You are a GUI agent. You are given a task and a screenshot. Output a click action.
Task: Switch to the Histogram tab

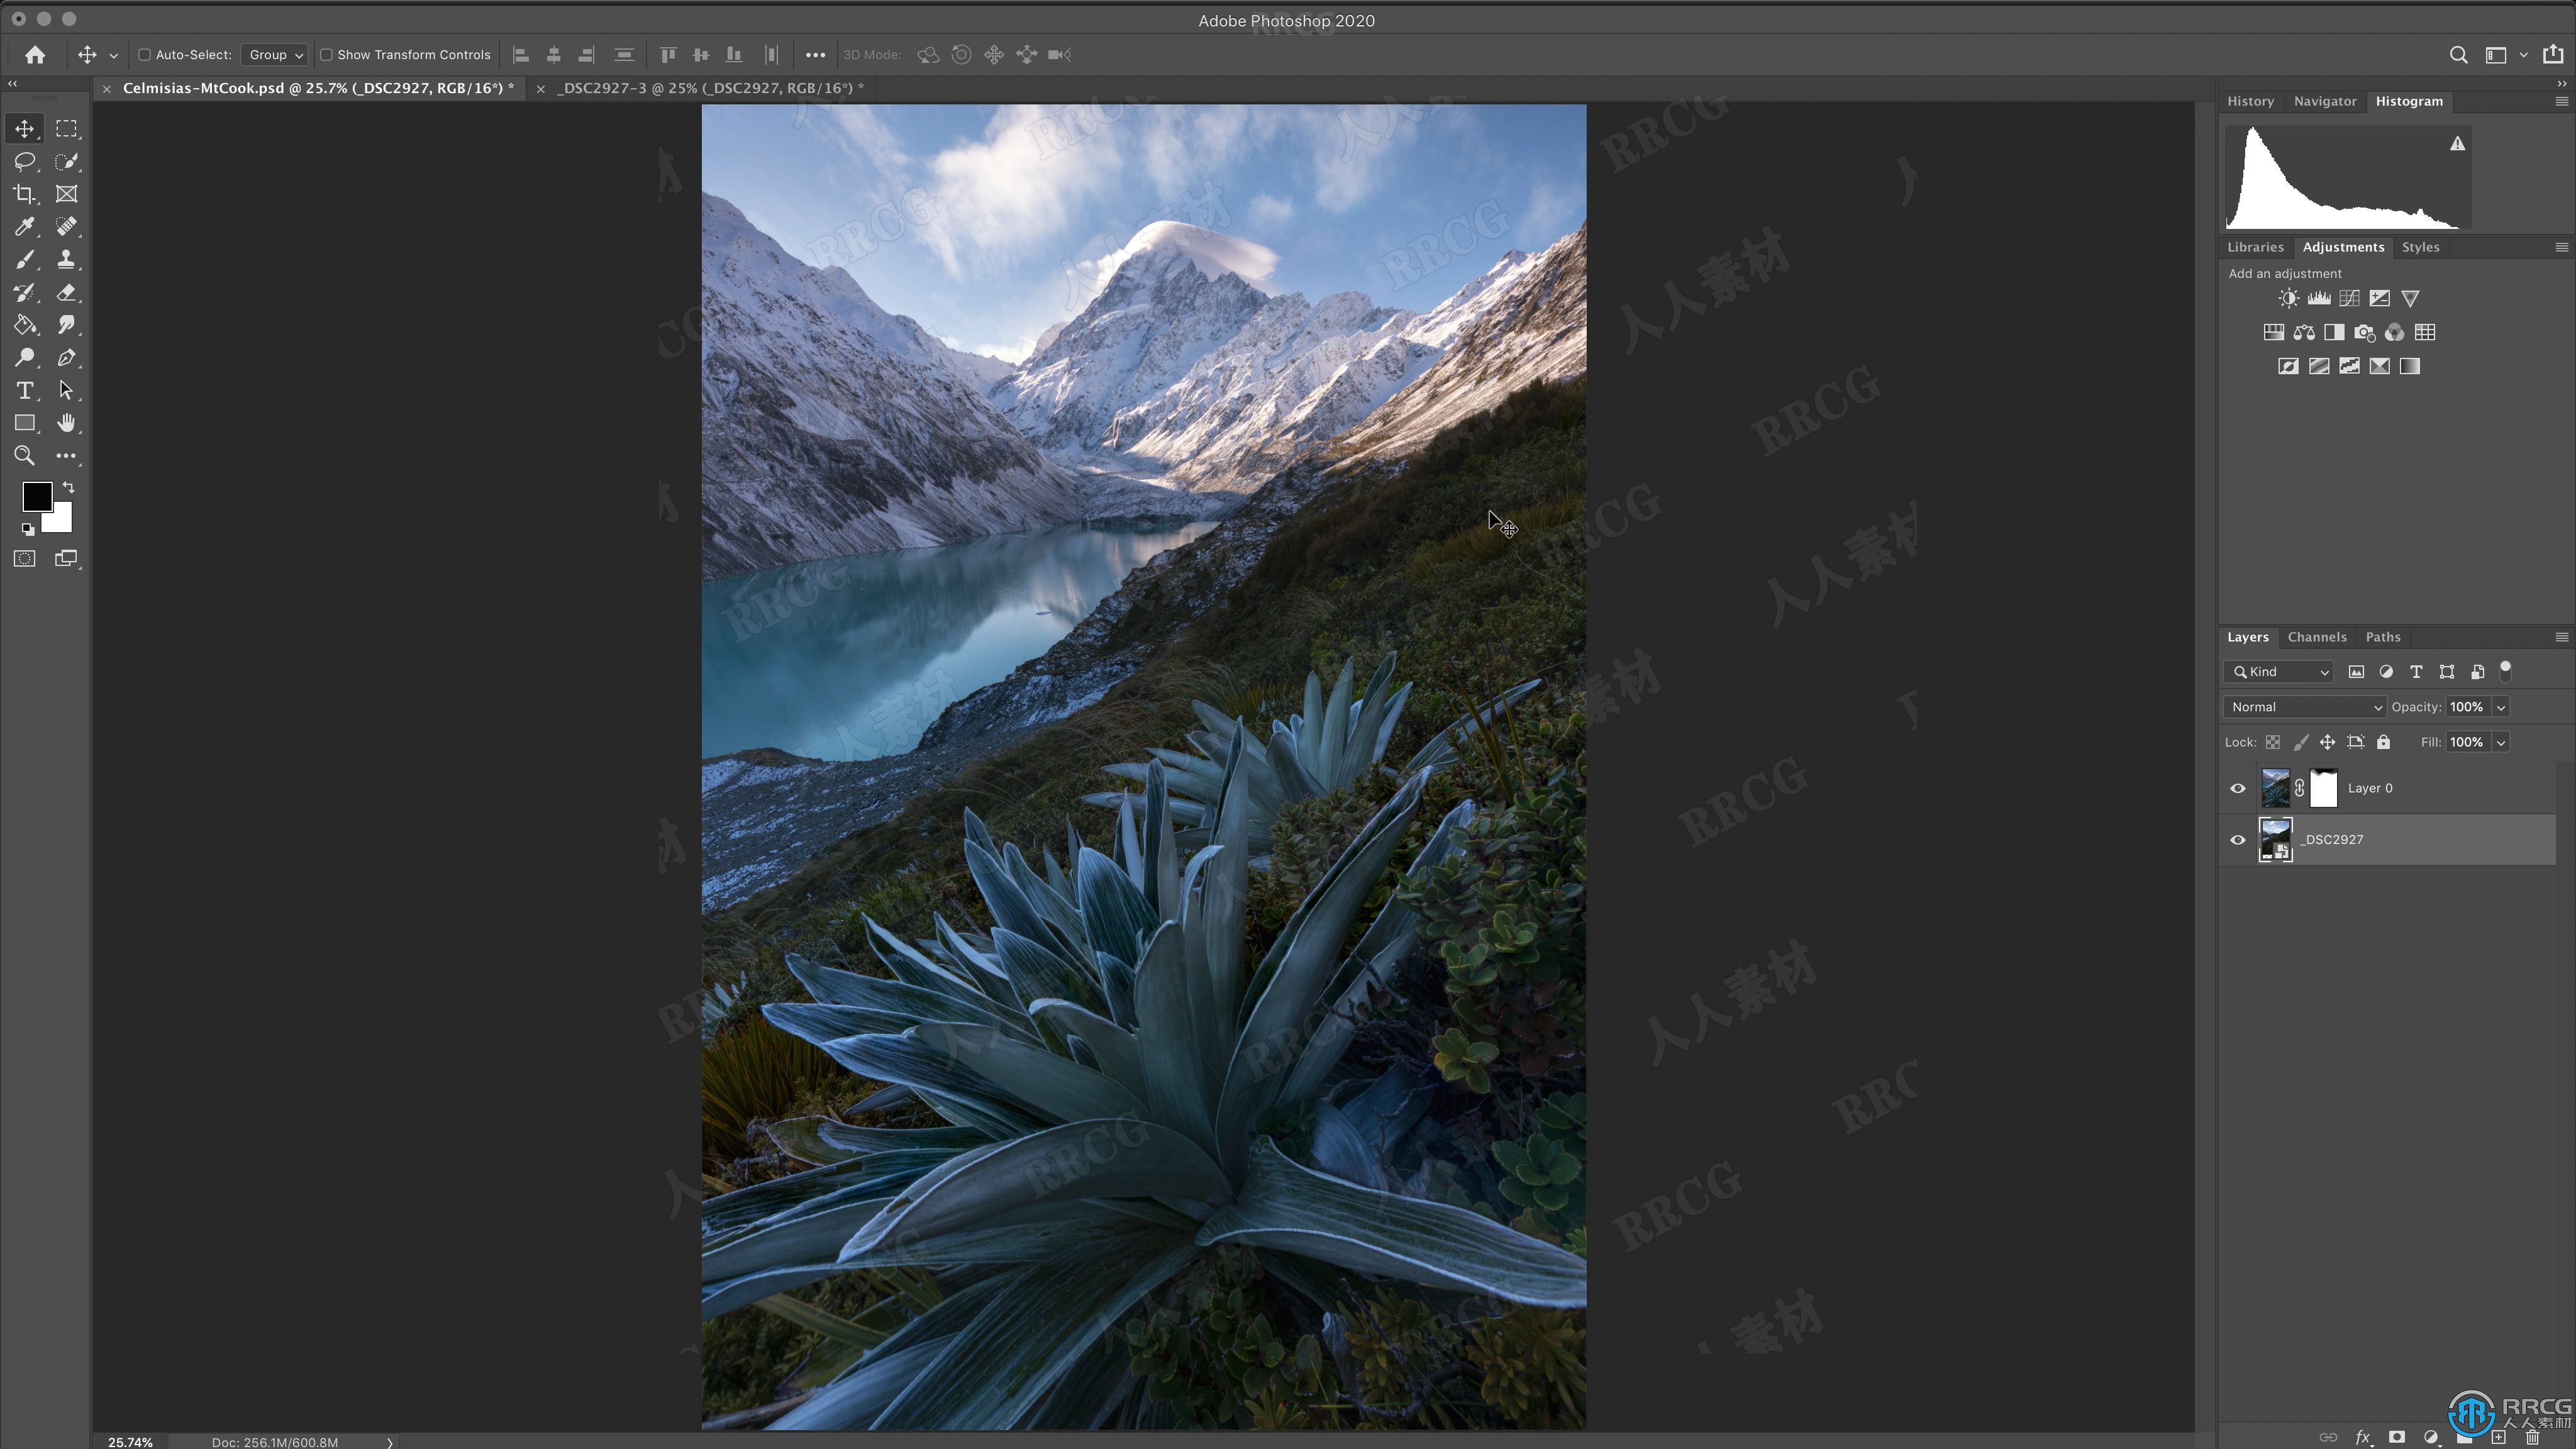point(2410,99)
